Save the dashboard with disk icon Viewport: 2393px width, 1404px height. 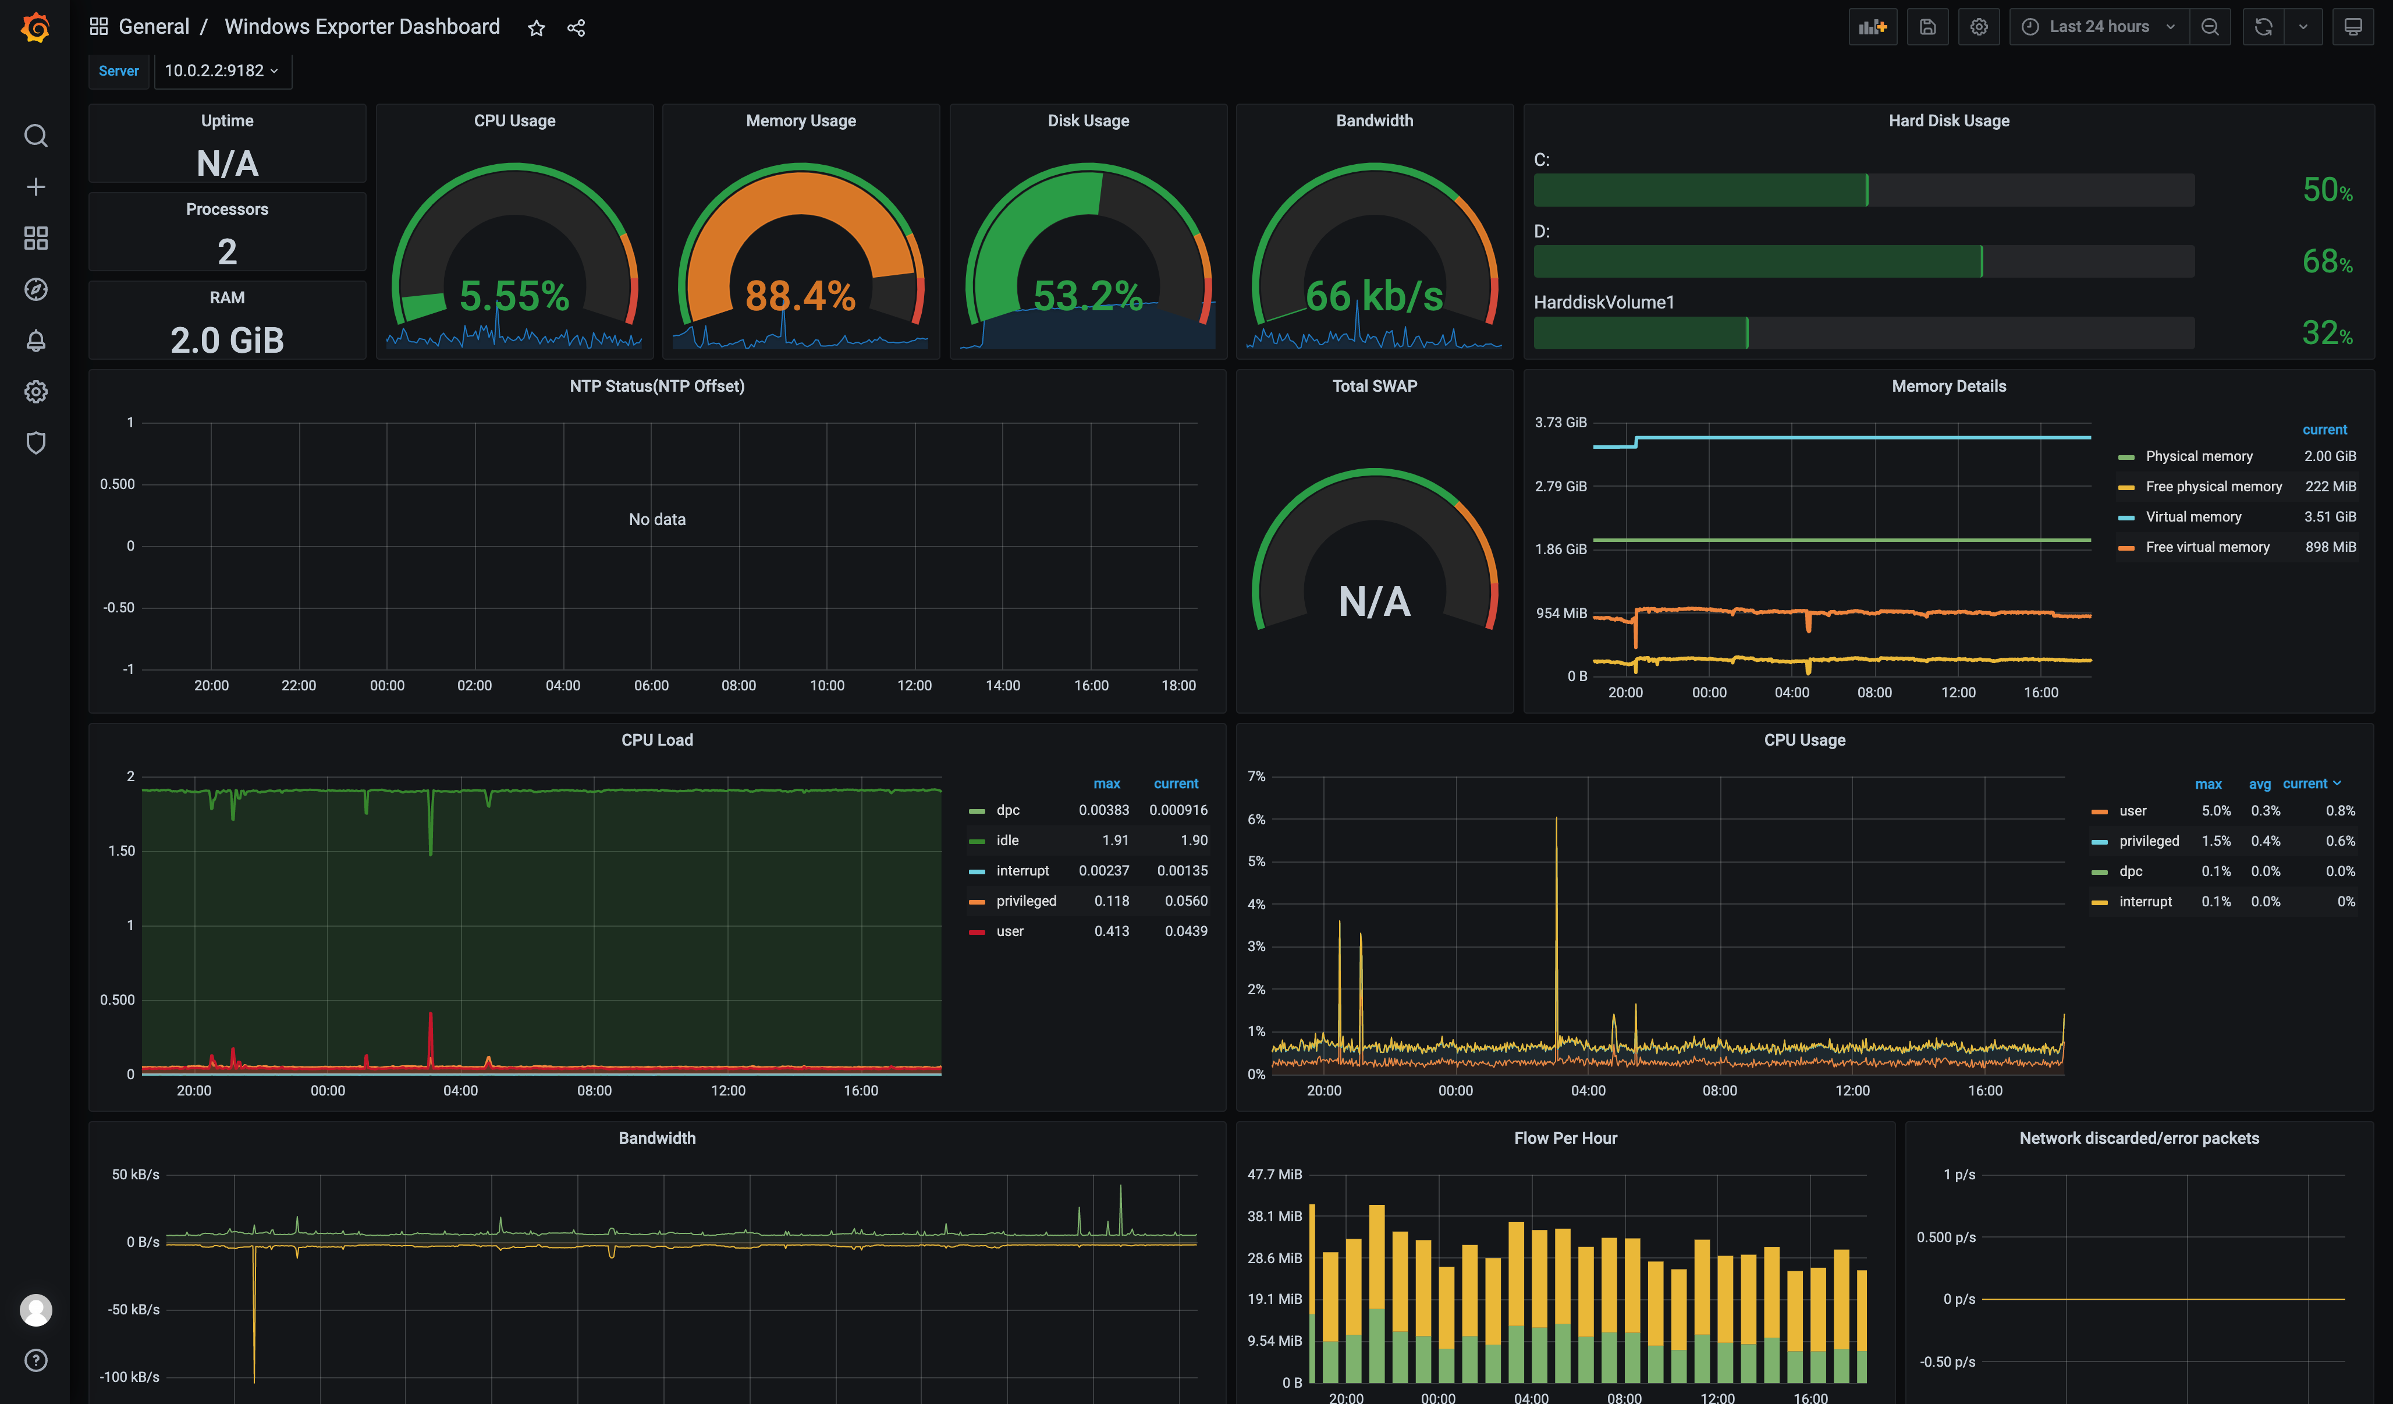tap(1927, 27)
